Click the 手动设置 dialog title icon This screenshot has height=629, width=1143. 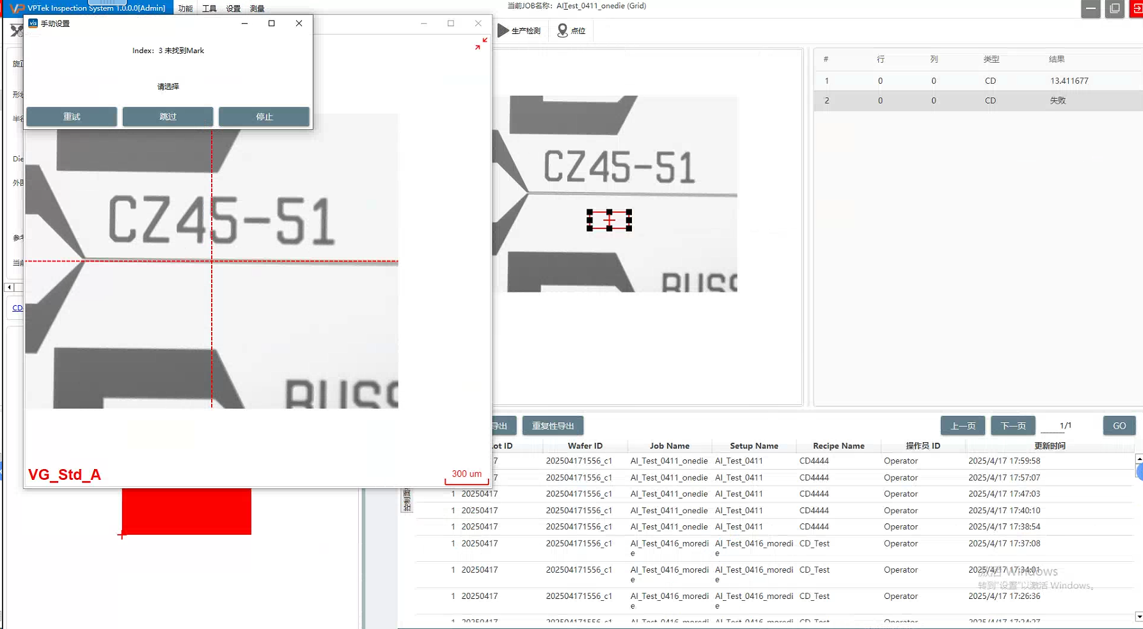pos(33,23)
